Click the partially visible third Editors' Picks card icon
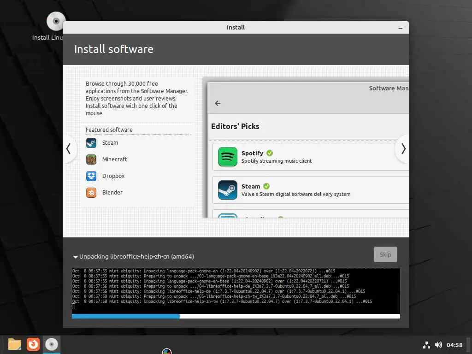The width and height of the screenshot is (472, 354). [x=228, y=216]
